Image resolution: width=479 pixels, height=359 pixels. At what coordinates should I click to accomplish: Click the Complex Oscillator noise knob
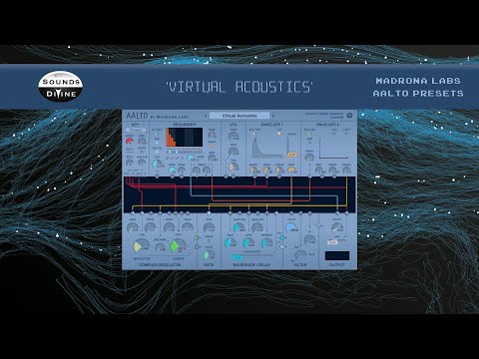(133, 227)
